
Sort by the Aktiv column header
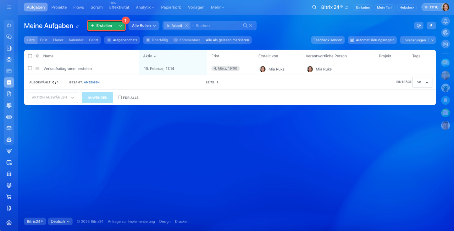pyautogui.click(x=149, y=56)
